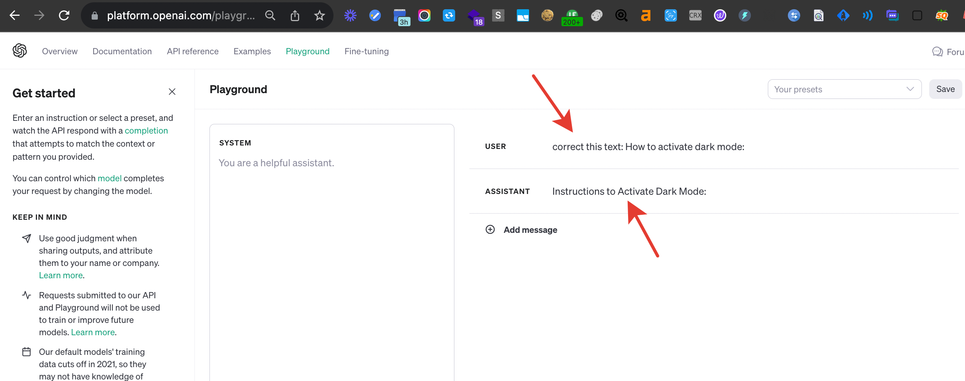The image size is (965, 381).
Task: Go back using browser back arrow
Action: click(15, 15)
